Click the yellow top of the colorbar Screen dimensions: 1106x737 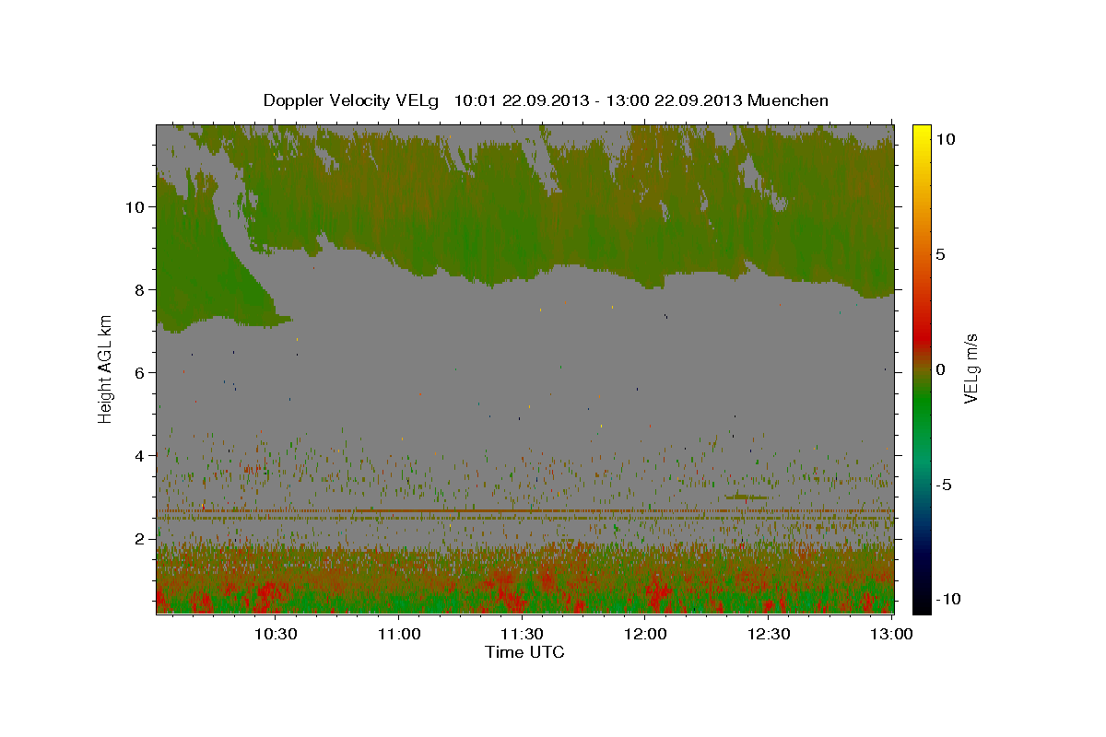click(x=922, y=134)
